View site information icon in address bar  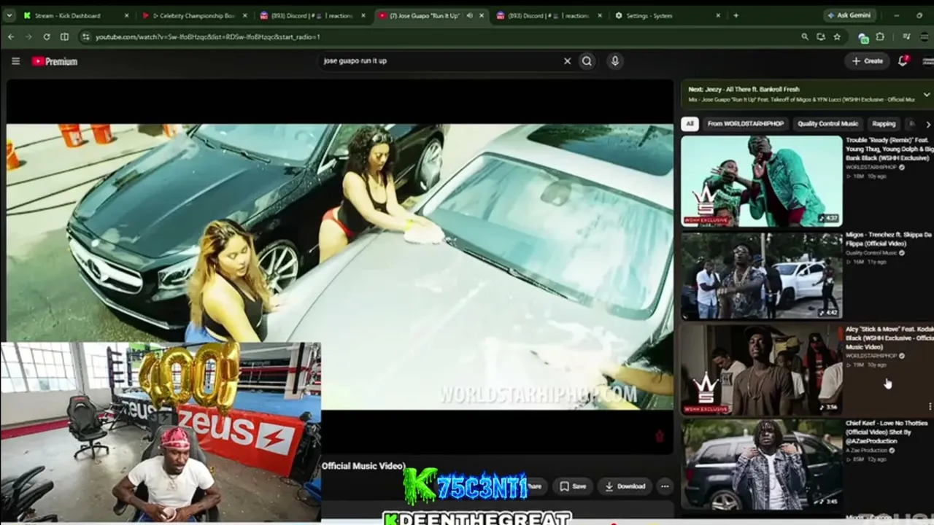[85, 36]
